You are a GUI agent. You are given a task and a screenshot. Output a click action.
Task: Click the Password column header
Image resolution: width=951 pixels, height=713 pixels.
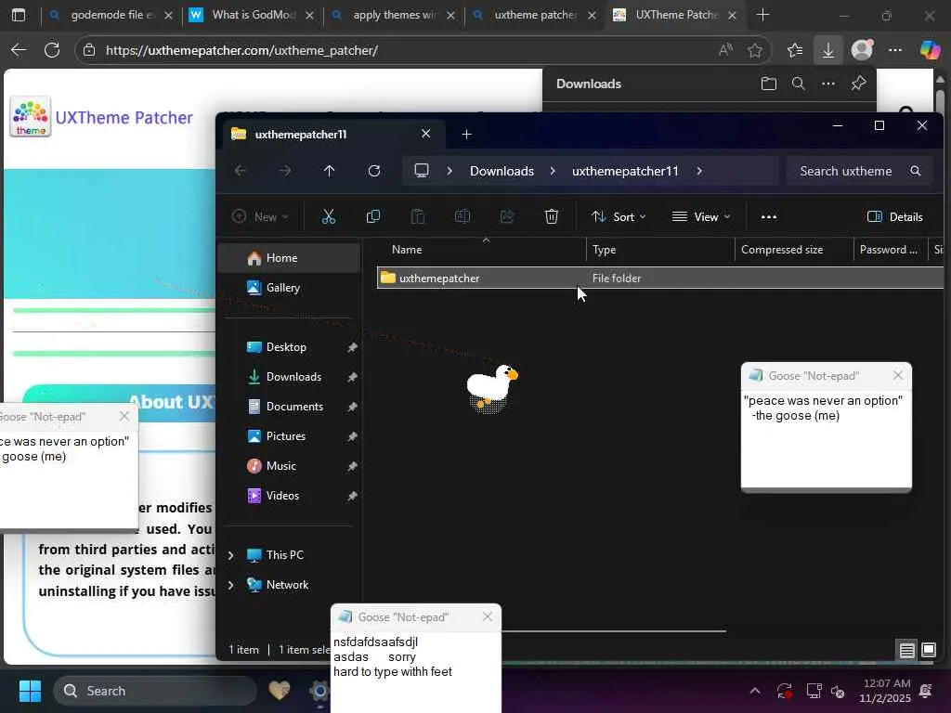click(x=889, y=249)
